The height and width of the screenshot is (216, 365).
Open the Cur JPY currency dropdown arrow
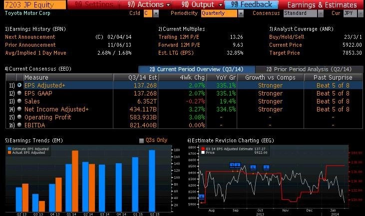360,13
